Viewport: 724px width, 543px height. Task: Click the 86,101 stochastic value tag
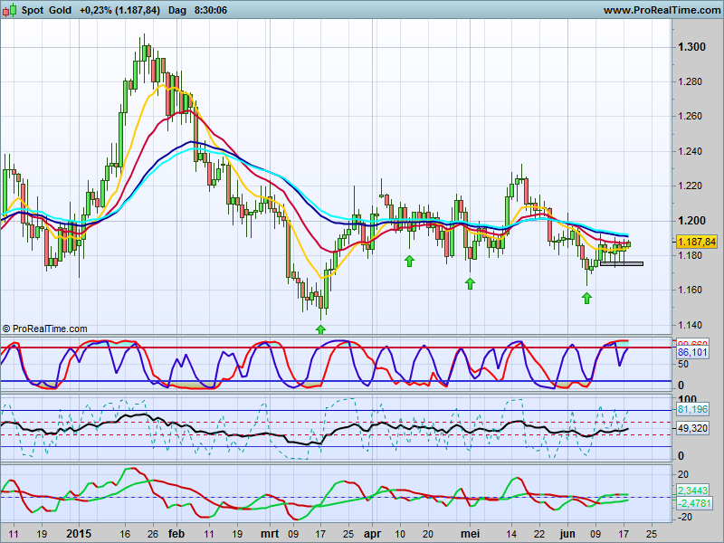[692, 352]
